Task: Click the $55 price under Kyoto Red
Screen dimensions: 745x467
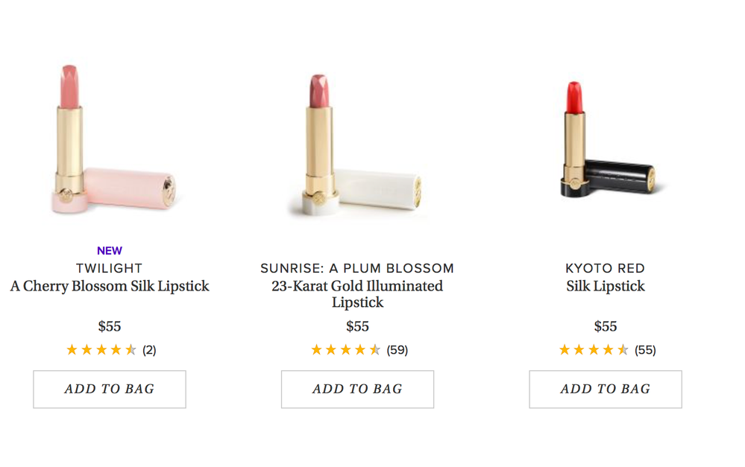Action: pos(606,326)
